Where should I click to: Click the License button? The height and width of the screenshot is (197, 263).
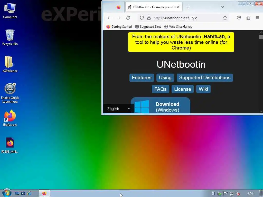coord(183,89)
